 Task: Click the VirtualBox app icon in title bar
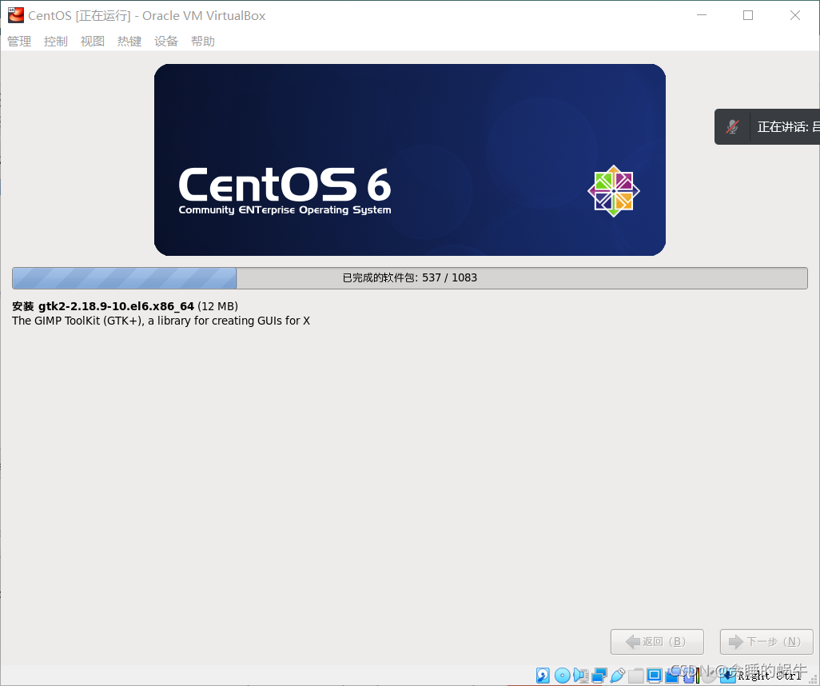tap(16, 15)
